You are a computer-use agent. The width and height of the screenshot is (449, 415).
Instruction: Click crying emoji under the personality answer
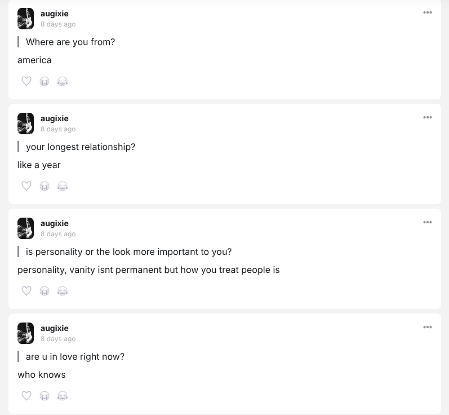click(x=45, y=291)
